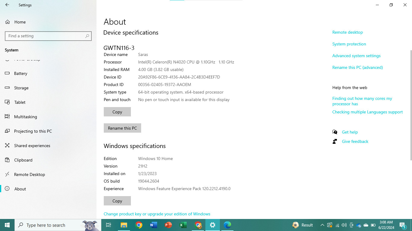Click the Installed on date 1/23/2023
This screenshot has width=412, height=231.
(147, 174)
